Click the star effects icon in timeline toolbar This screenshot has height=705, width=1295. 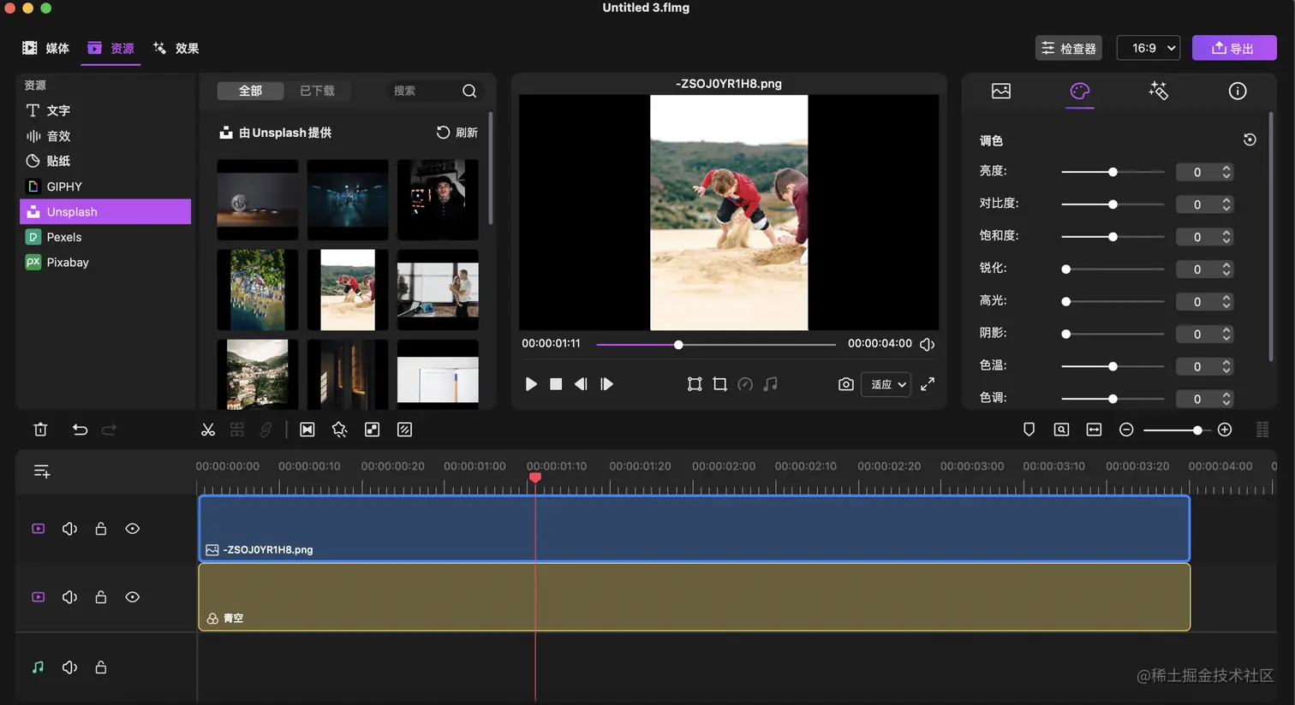point(339,430)
